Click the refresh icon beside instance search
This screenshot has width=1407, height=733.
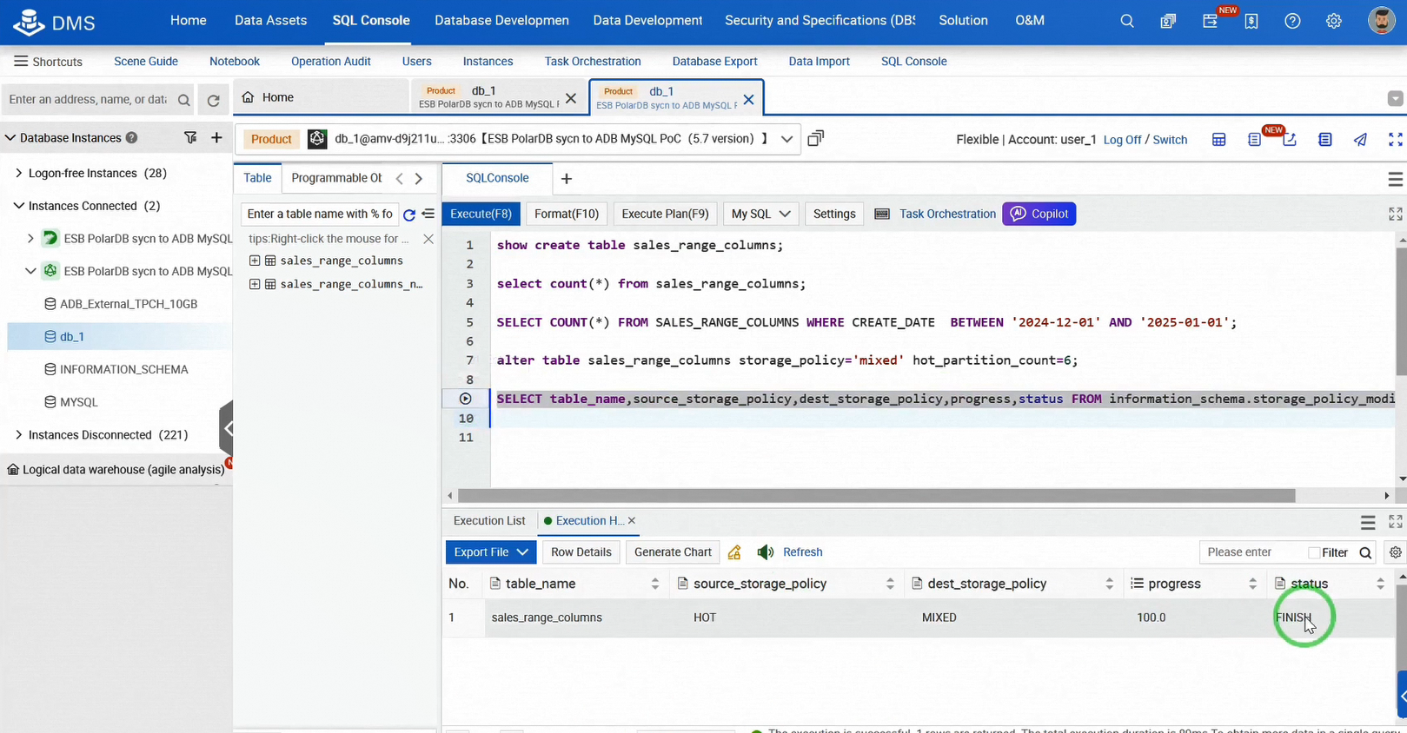(x=213, y=100)
